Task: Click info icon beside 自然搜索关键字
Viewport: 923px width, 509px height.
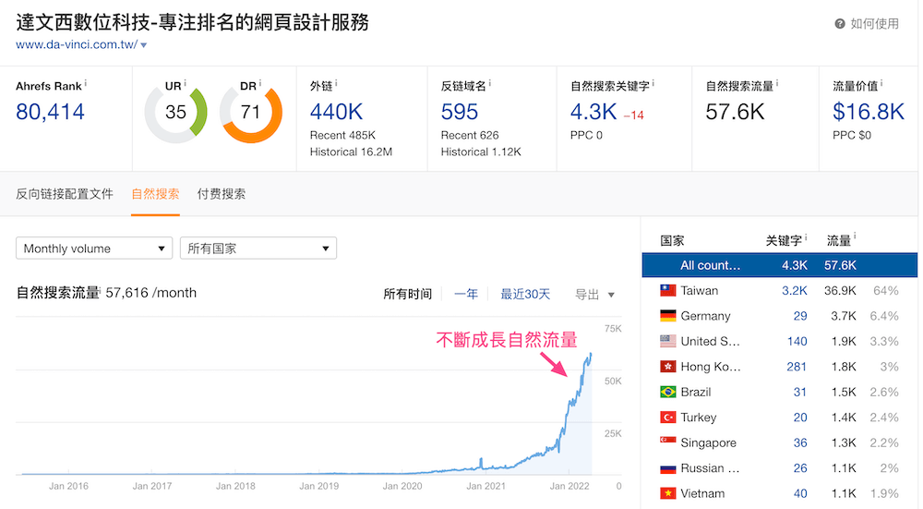Action: pos(653,84)
